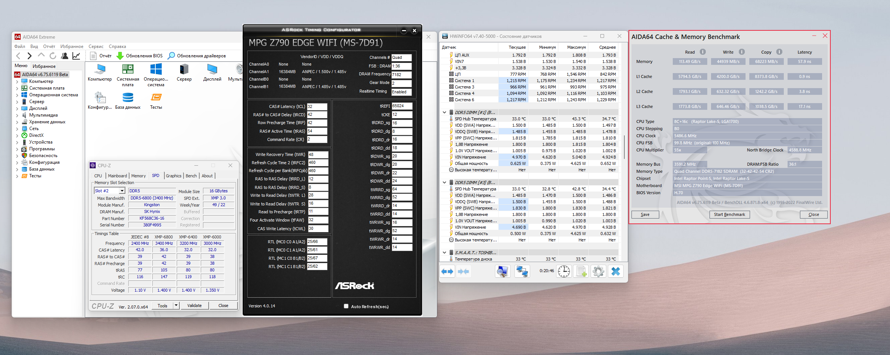Open the graph icon in AIDA64 toolbar
Image resolution: width=890 pixels, height=355 pixels.
click(76, 56)
